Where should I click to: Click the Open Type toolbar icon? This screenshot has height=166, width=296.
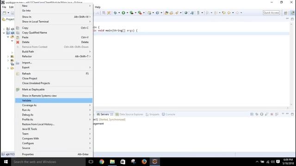click(x=166, y=13)
